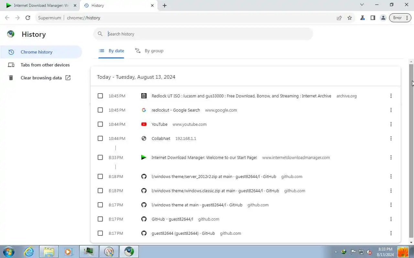Click the YouTube favicon

[x=144, y=124]
